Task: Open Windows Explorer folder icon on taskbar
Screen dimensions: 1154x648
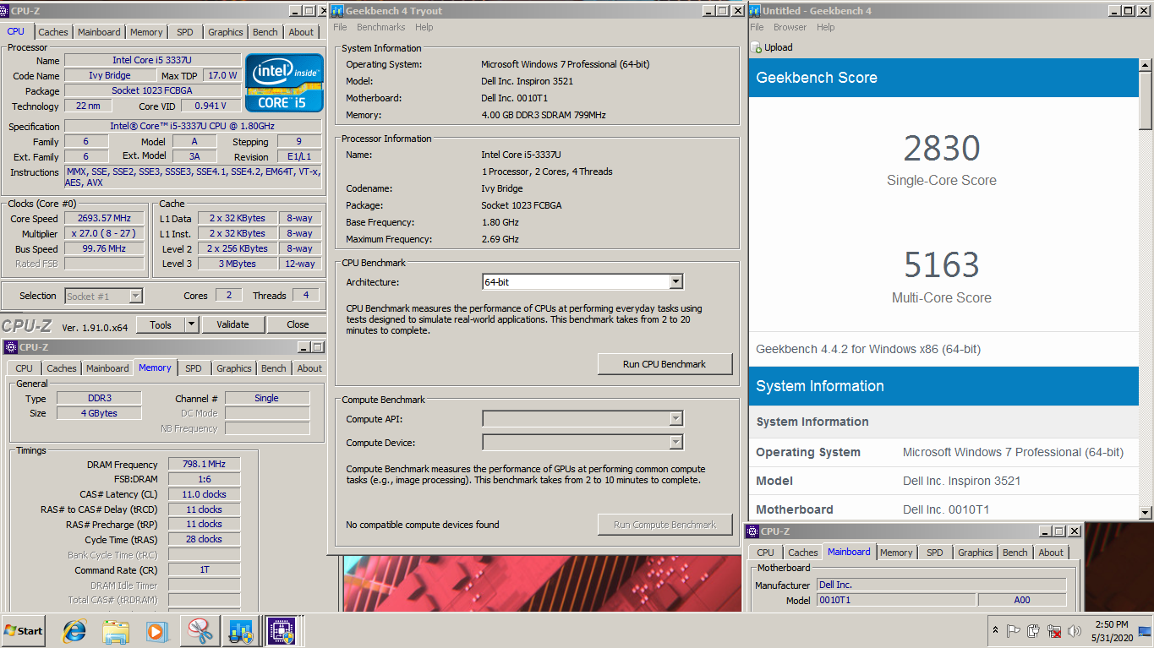Action: [115, 631]
